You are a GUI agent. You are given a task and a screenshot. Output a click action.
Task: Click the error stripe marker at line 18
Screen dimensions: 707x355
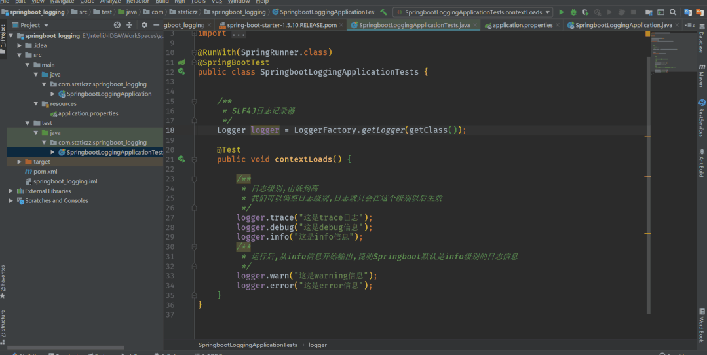(647, 136)
